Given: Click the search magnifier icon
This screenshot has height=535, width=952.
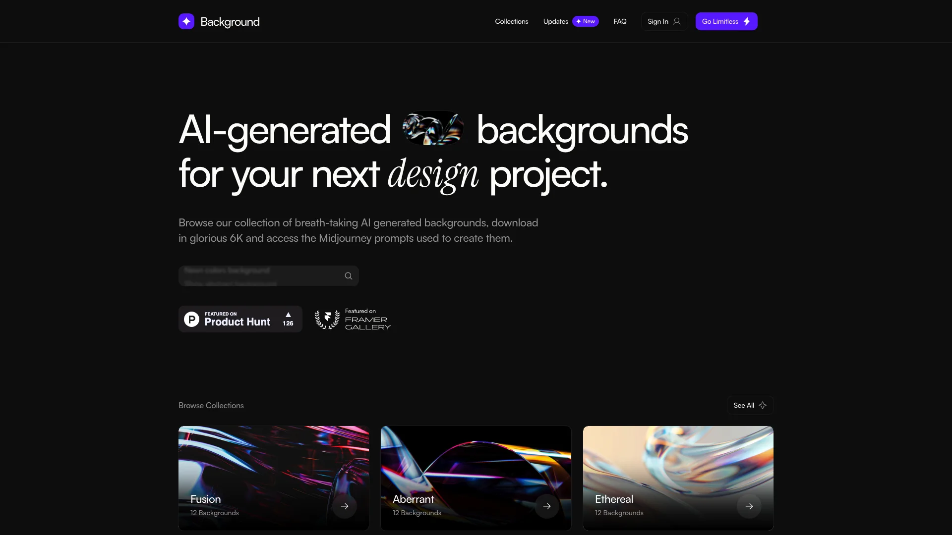Looking at the screenshot, I should click(349, 275).
